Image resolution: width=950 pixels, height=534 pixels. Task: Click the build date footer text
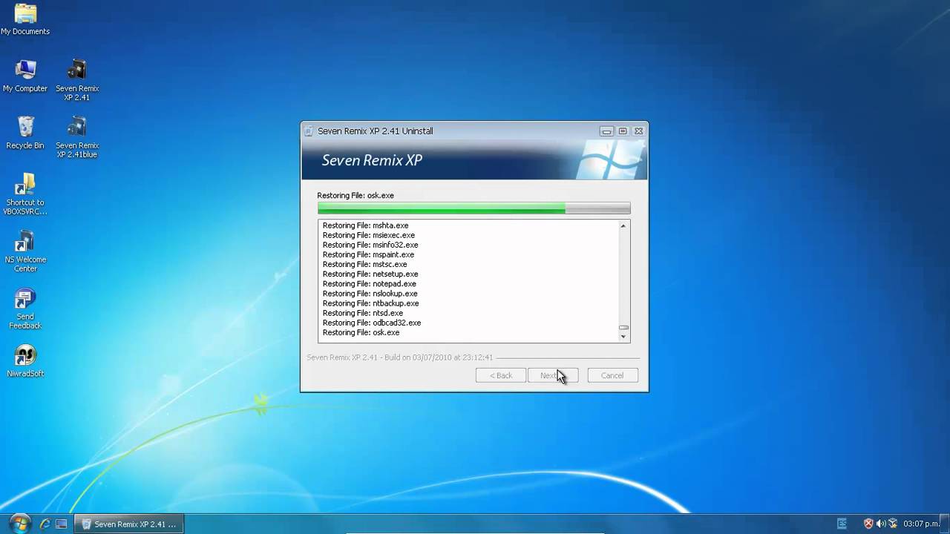[x=400, y=357]
